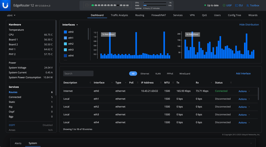
Task: Click the console port icon in the port map
Action: tap(87, 5)
